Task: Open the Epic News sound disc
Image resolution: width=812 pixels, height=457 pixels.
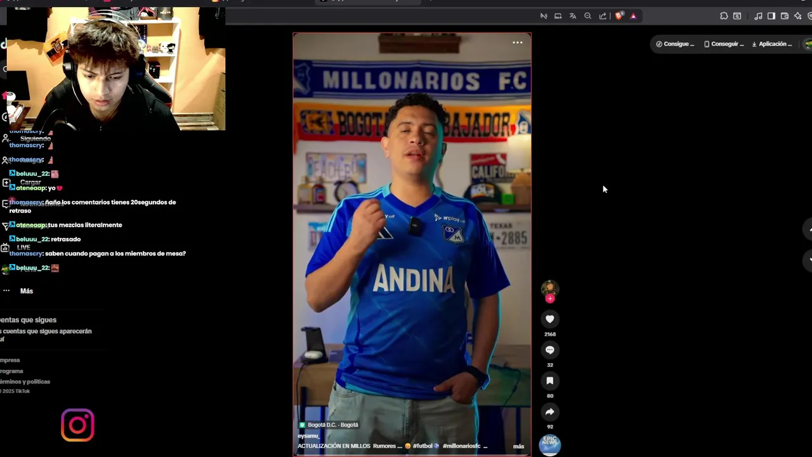Action: pos(549,445)
